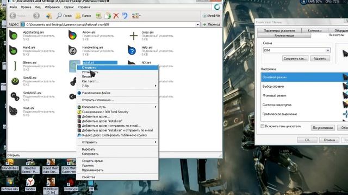Select the Wait.ani file icon

pyautogui.click(x=14, y=111)
